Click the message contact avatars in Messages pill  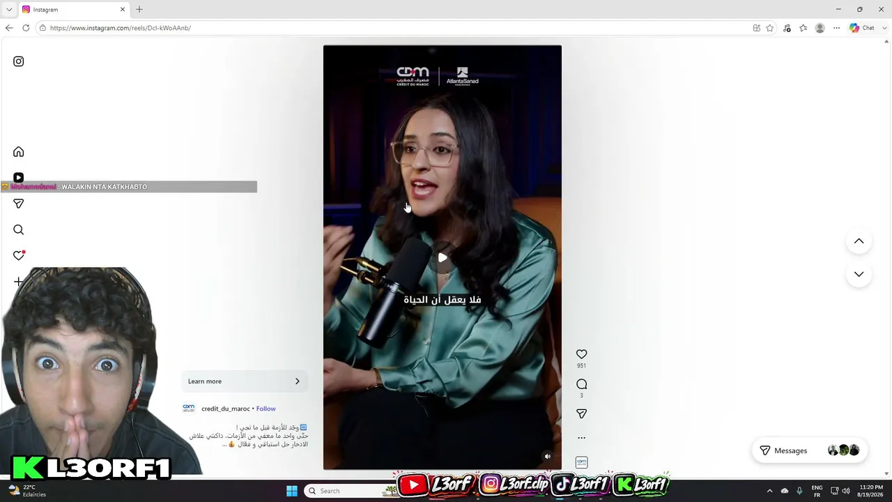[843, 450]
